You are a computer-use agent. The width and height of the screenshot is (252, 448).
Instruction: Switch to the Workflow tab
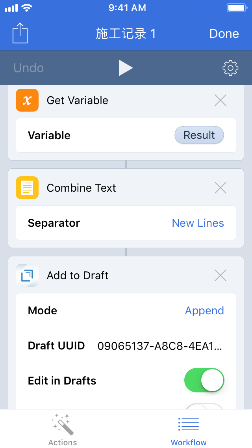pos(189,430)
